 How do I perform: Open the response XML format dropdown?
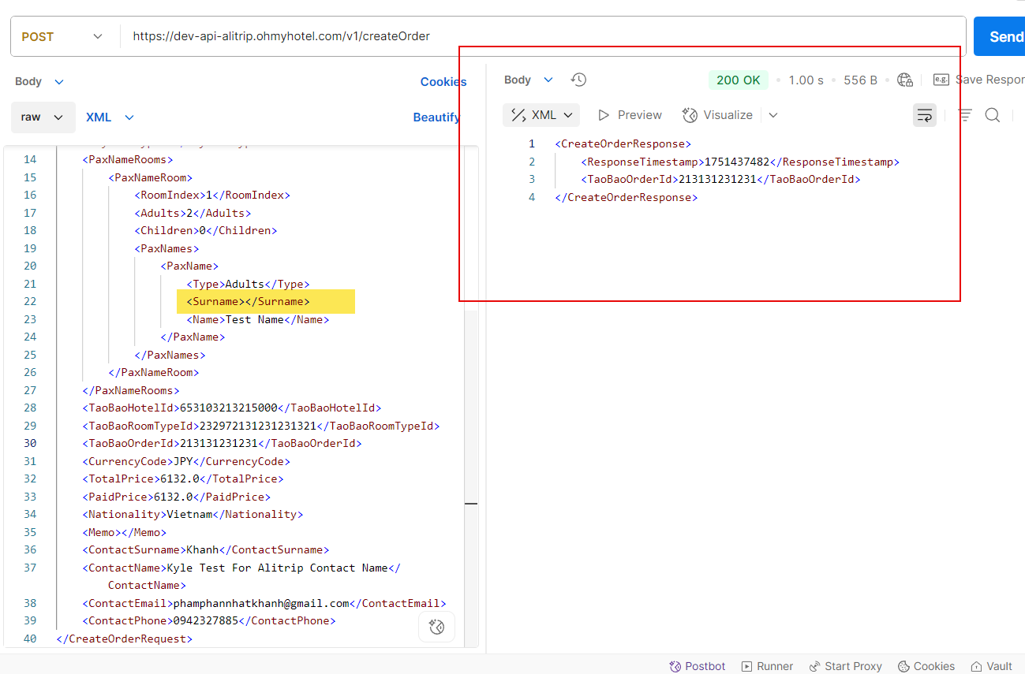click(541, 115)
